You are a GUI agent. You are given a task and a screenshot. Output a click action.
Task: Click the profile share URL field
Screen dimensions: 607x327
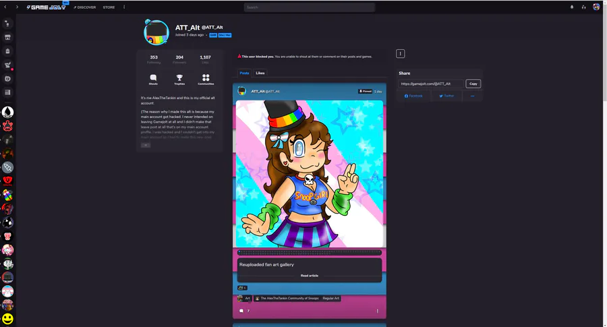pos(431,84)
